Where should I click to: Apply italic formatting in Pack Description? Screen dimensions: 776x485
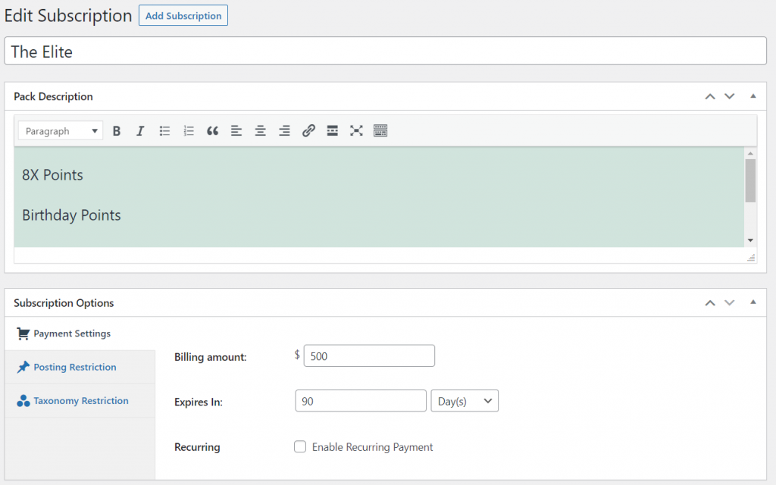click(140, 131)
